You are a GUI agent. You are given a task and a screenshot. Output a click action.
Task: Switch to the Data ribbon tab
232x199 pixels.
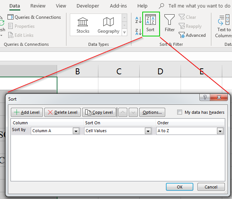(15, 6)
